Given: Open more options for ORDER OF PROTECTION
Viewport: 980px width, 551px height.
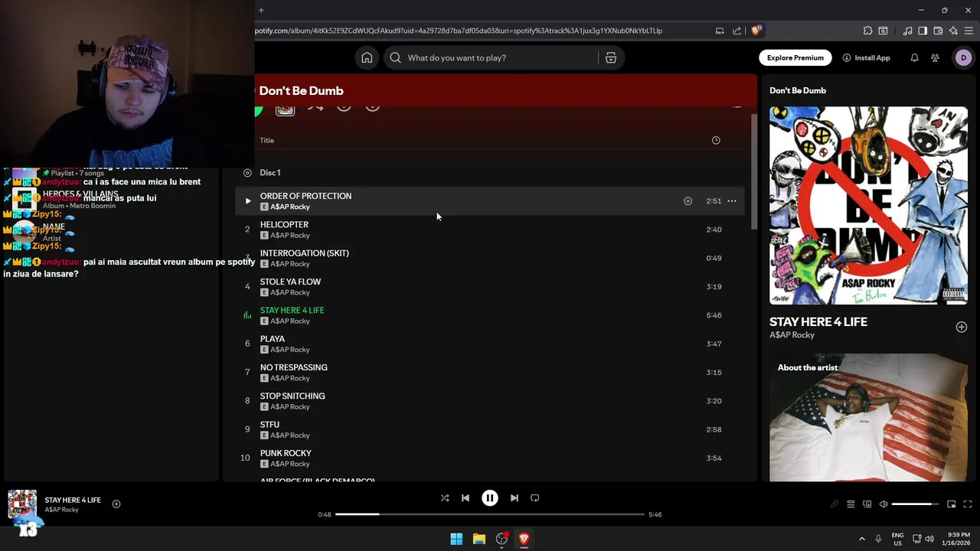Looking at the screenshot, I should point(732,201).
